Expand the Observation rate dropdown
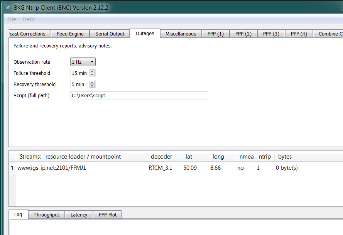The width and height of the screenshot is (343, 235). tap(83, 62)
